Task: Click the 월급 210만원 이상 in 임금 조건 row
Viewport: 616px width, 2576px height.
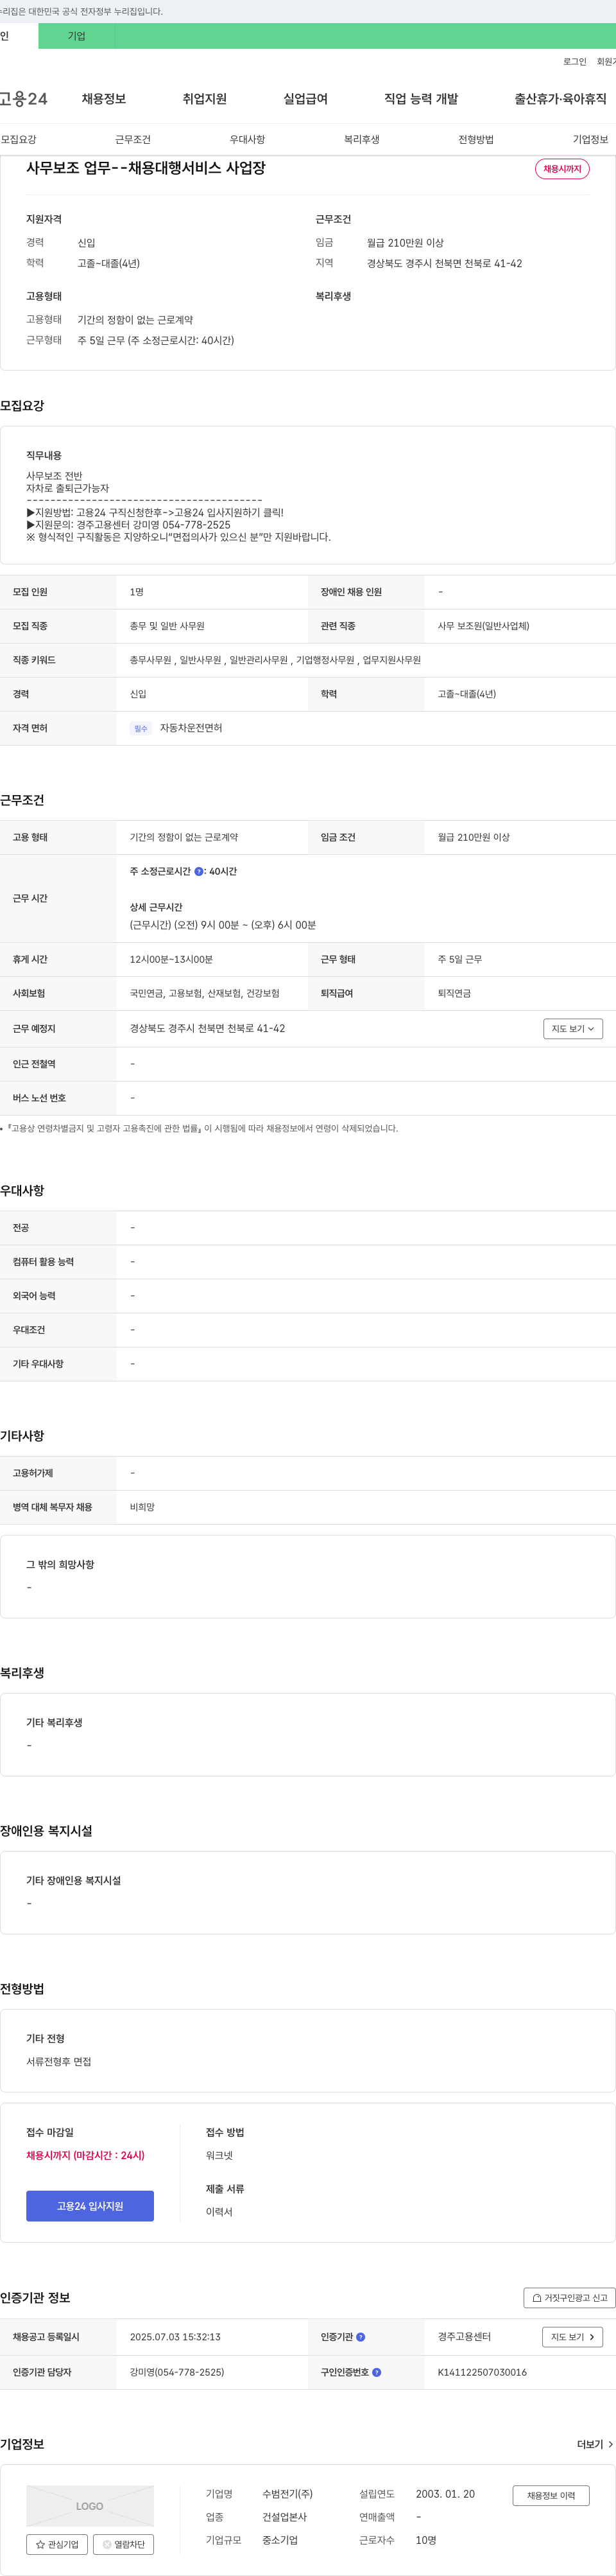Action: tap(474, 837)
